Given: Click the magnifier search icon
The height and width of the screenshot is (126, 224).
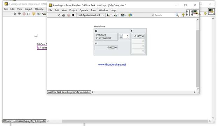Looking at the screenshot, I should 177,15.
